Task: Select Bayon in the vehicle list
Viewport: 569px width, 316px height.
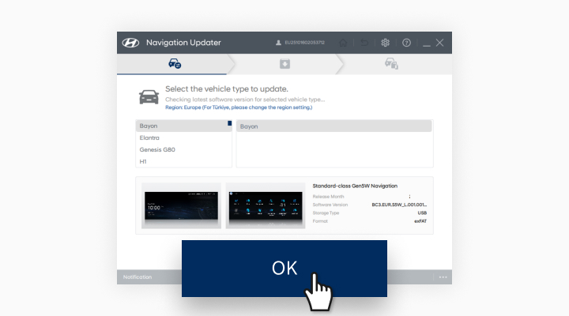Action: coord(149,126)
